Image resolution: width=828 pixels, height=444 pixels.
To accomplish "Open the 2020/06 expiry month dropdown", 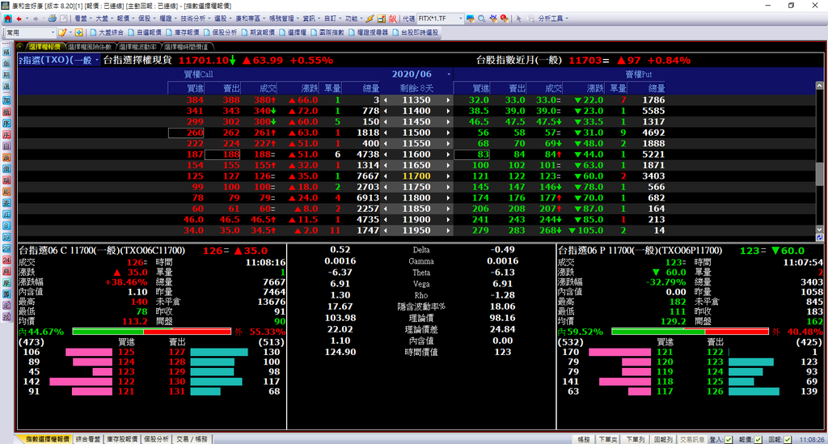I will pos(449,74).
